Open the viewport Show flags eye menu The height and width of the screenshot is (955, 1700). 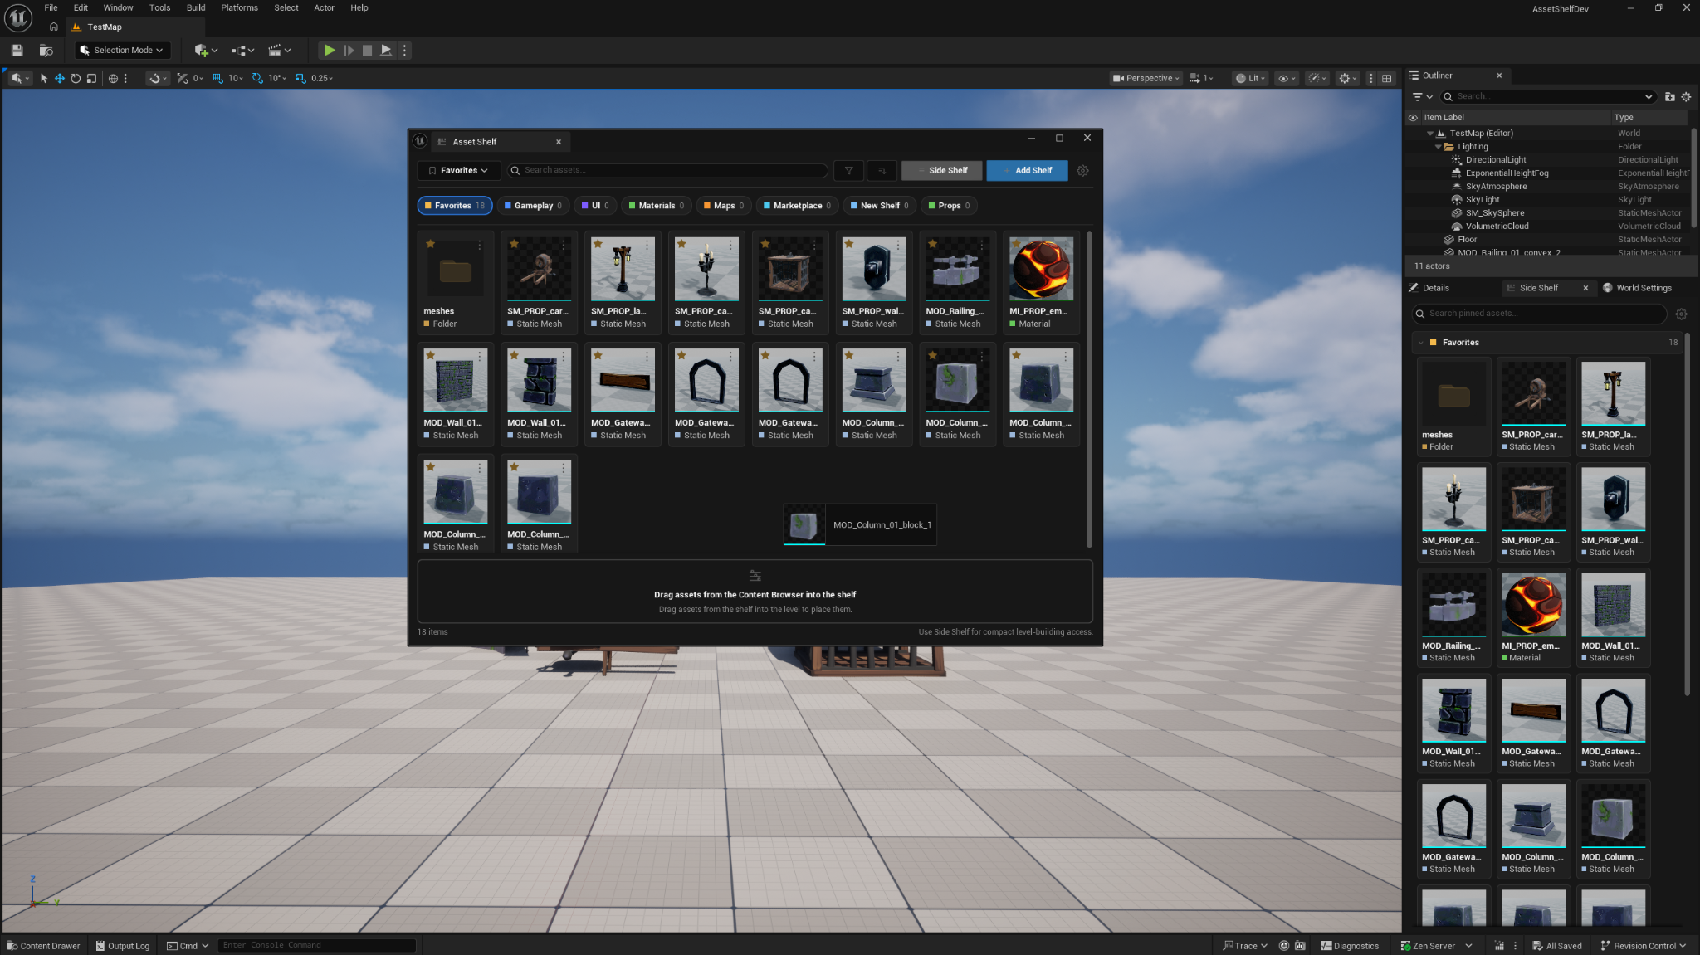click(x=1287, y=78)
